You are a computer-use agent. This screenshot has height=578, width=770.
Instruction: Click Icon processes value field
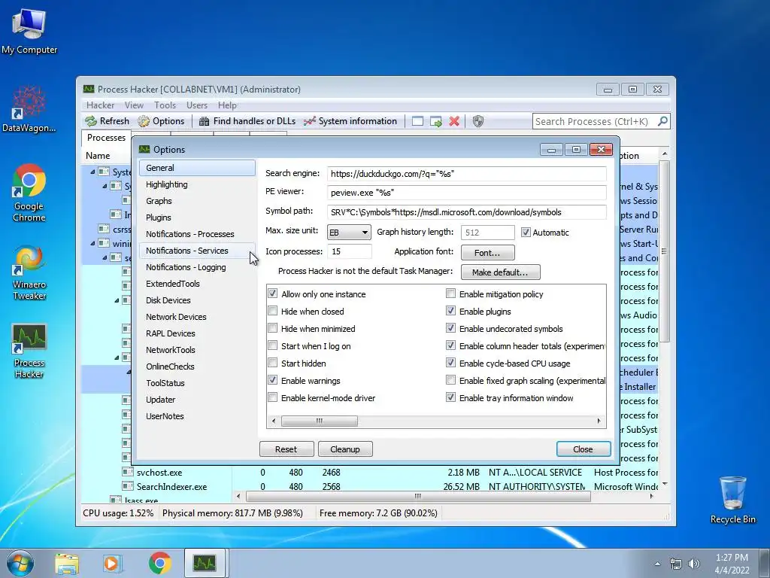point(350,251)
